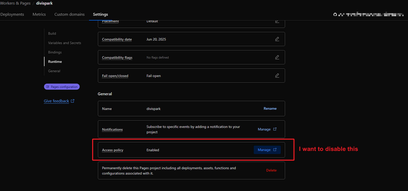
Task: Select Runtime in the settings sidebar
Action: tap(55, 62)
